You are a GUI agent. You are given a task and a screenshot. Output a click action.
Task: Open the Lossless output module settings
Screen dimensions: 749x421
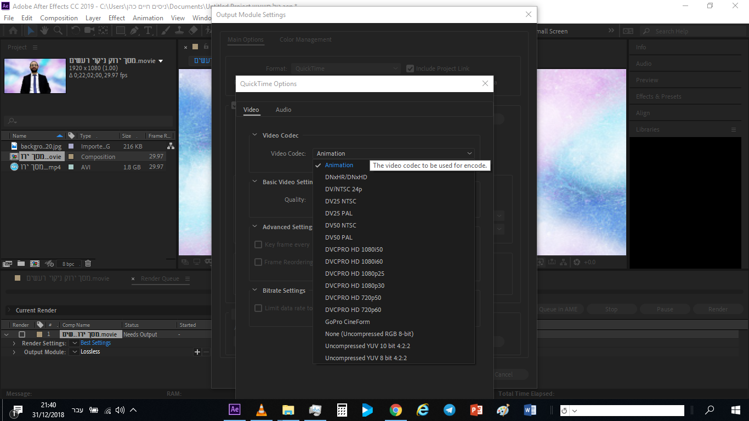[90, 351]
